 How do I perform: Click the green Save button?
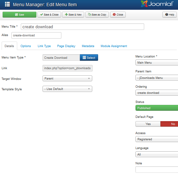19,15
